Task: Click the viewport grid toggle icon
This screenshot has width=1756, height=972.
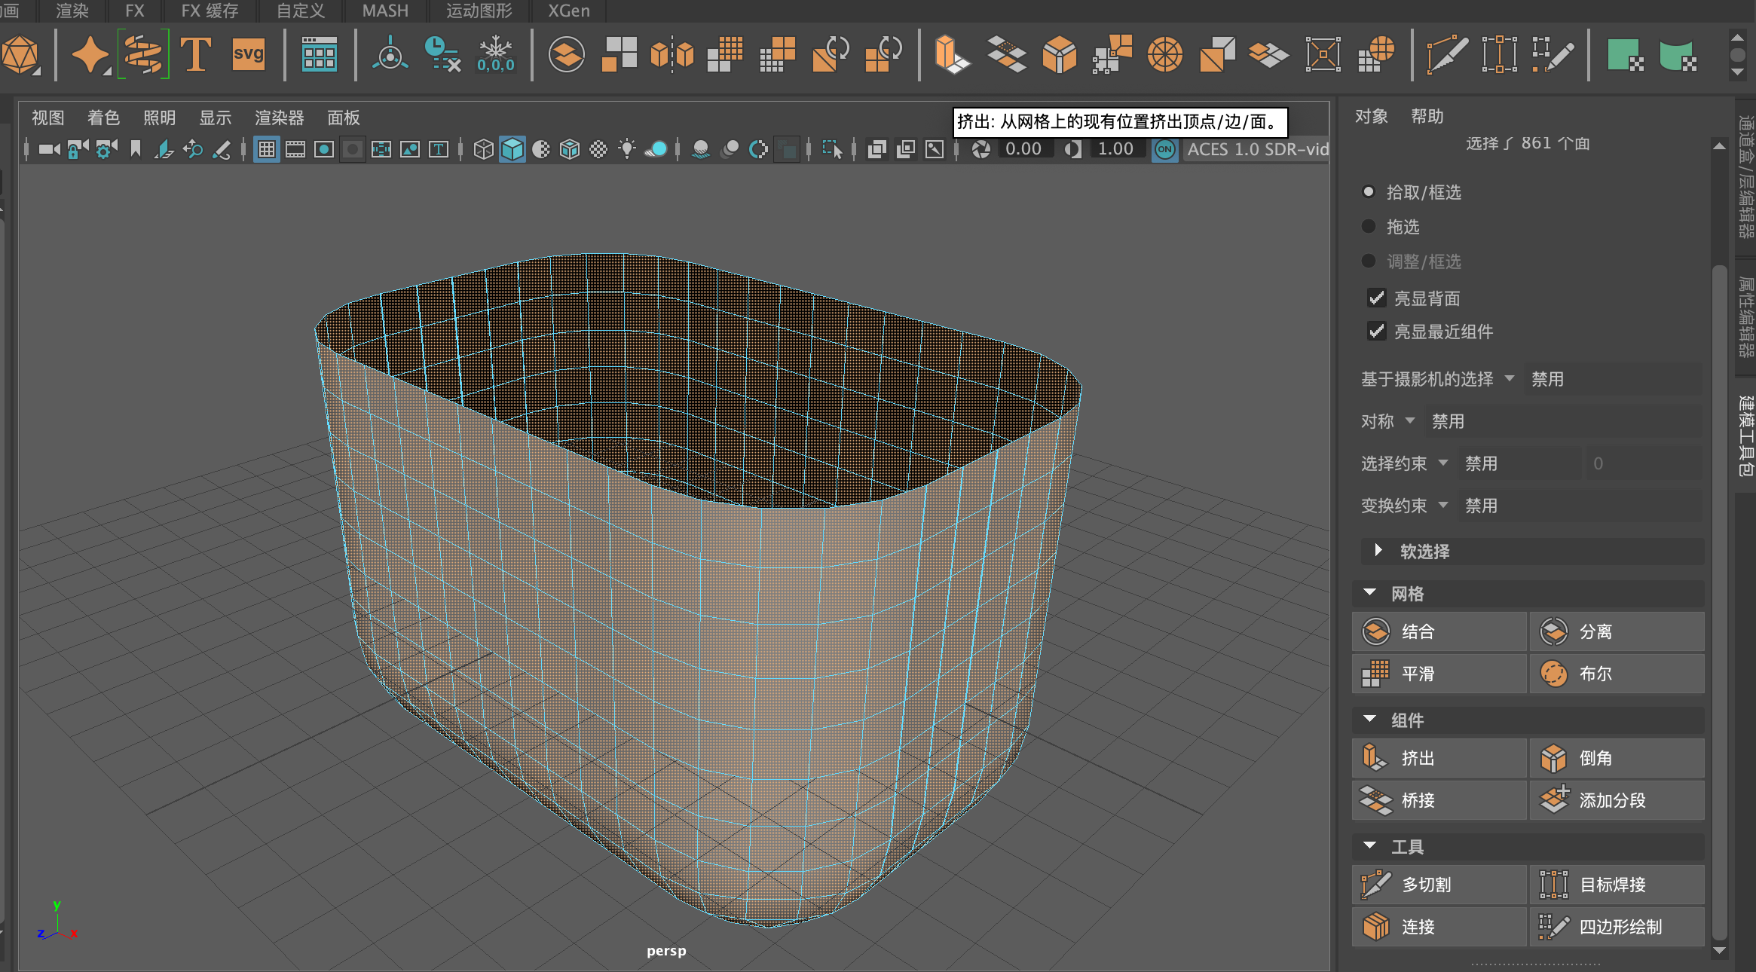Action: (x=267, y=149)
